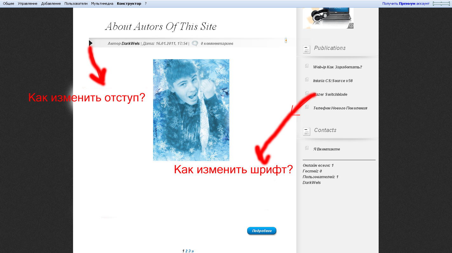Click the Contacts heading
Screen dimensions: 452x253
(x=325, y=130)
